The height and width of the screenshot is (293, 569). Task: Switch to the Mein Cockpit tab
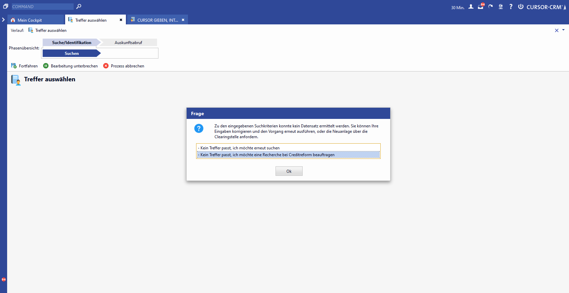coord(30,20)
